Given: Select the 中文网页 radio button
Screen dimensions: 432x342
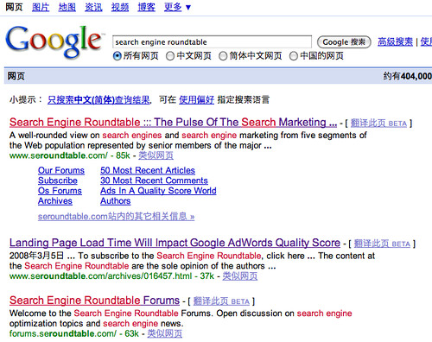Looking at the screenshot, I should pos(170,55).
